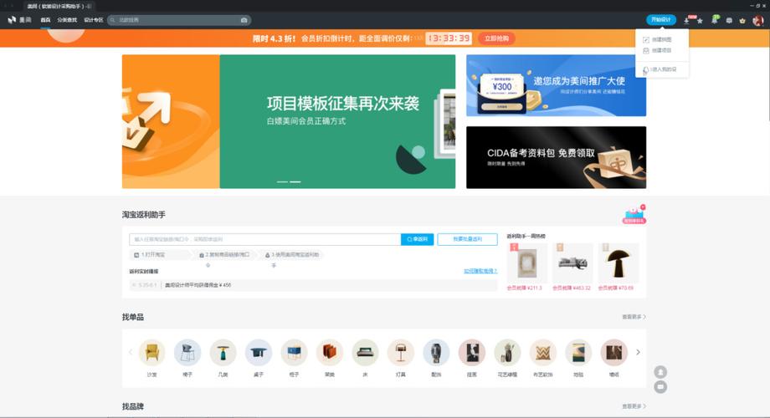This screenshot has width=770, height=418.
Task: Select the second carousel indicator dash
Action: 295,181
